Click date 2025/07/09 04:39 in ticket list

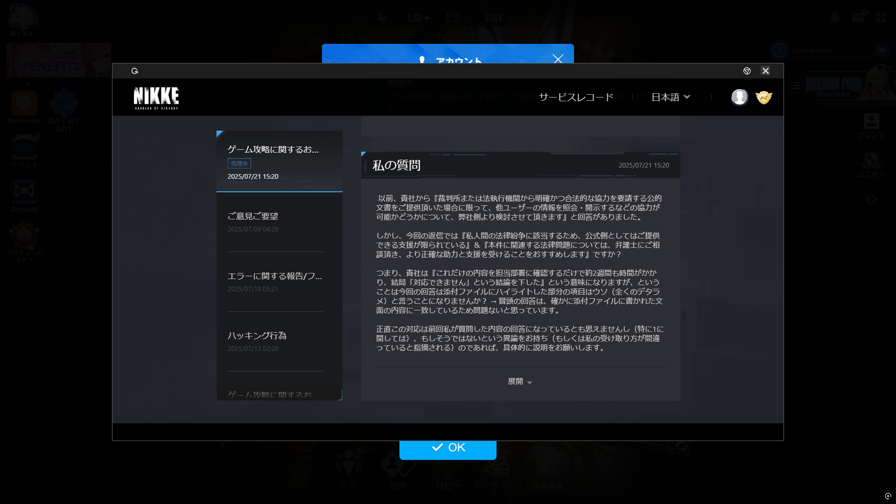(252, 229)
